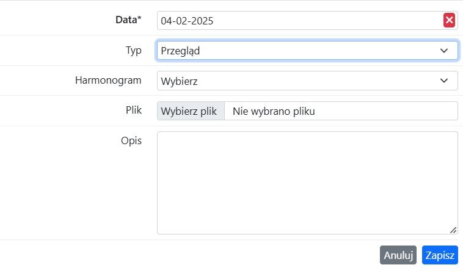
Task: Clear the date with the red X icon
Action: click(449, 20)
